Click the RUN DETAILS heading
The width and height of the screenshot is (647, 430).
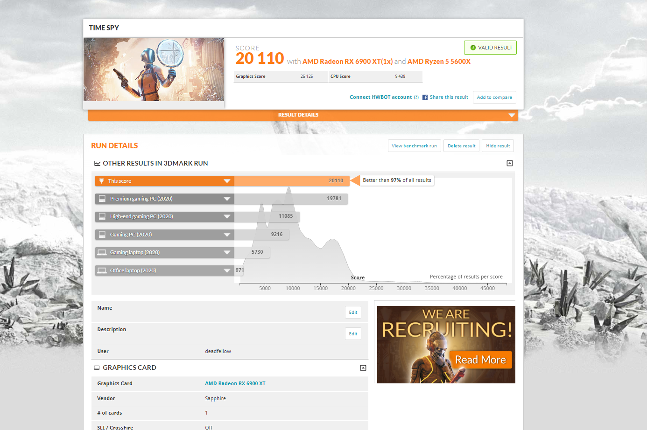[x=114, y=146]
